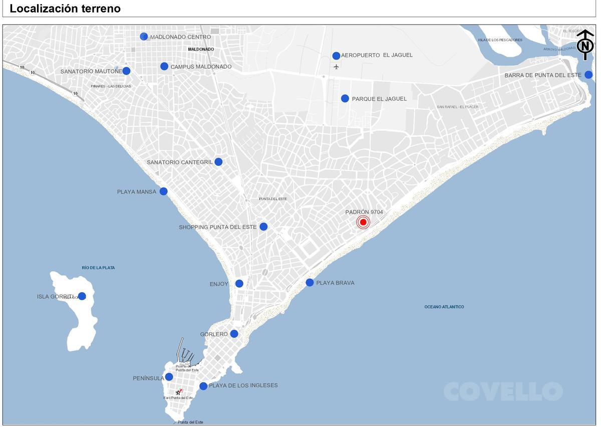The width and height of the screenshot is (601, 427).
Task: Click the Barra de Punta del Este marker
Action: click(x=588, y=75)
